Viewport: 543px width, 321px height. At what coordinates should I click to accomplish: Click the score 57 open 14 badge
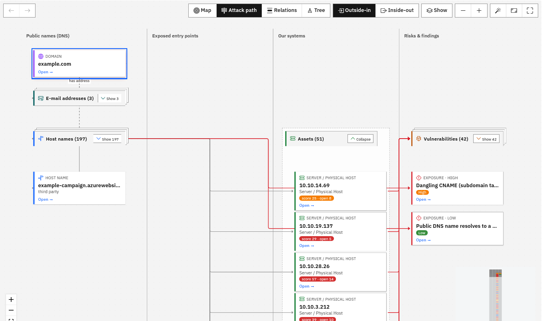(318, 279)
